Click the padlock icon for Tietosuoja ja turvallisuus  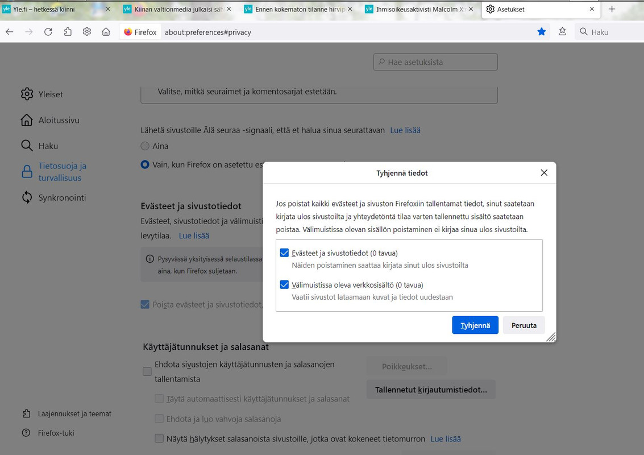27,171
